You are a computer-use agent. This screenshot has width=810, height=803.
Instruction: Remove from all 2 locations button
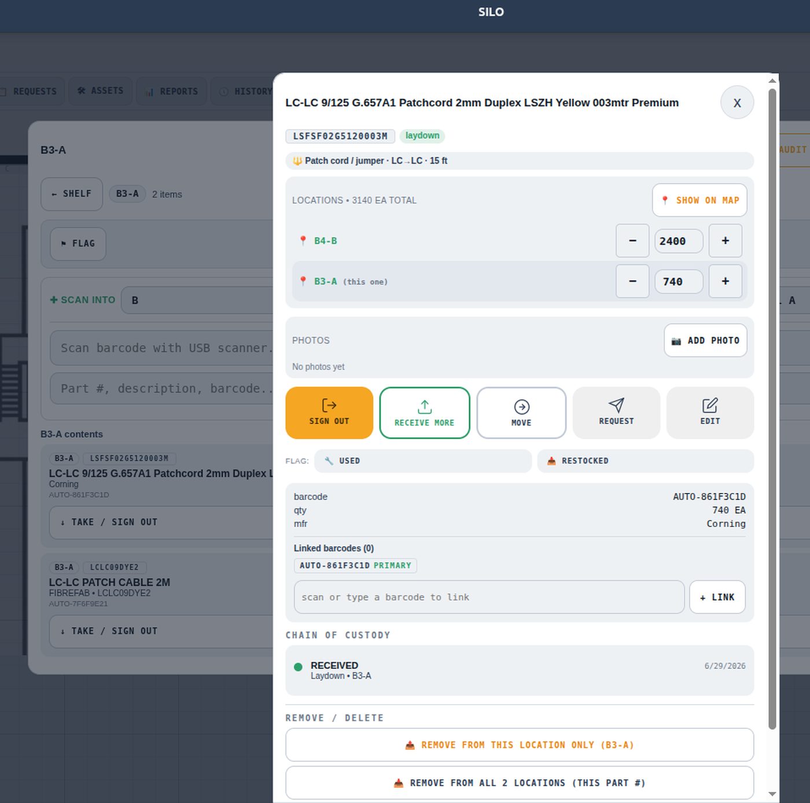point(520,783)
